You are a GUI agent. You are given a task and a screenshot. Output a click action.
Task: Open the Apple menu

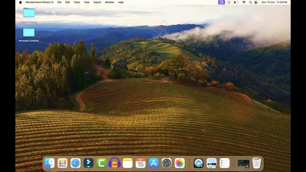(x=20, y=2)
